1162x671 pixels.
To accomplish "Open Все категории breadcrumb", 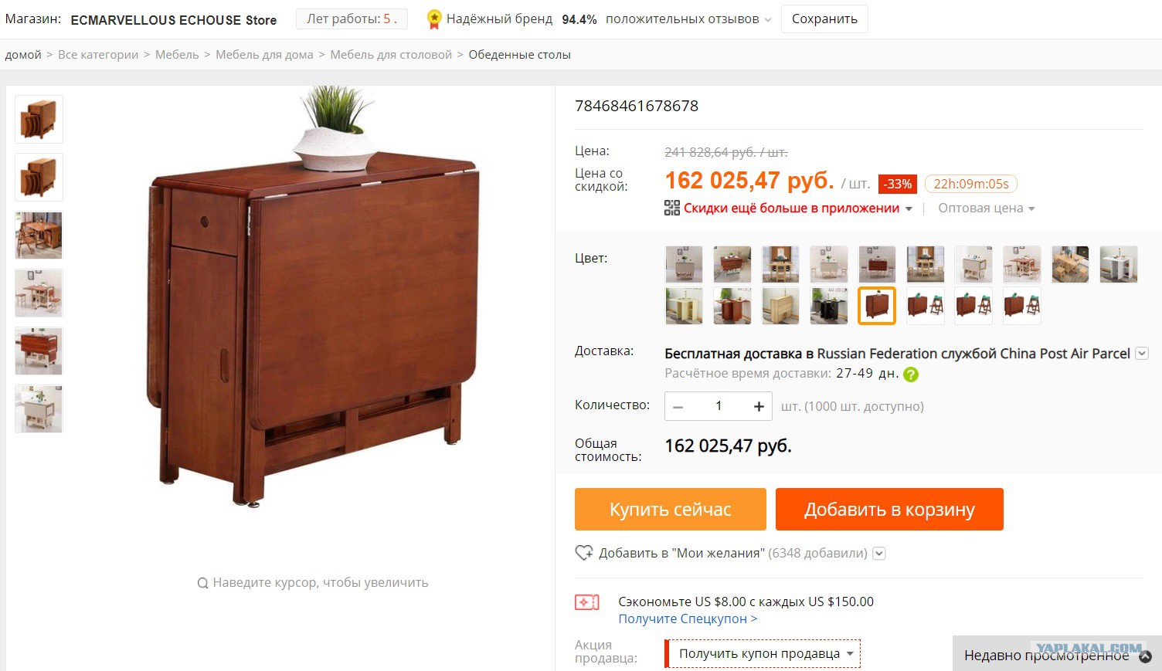I will click(98, 55).
